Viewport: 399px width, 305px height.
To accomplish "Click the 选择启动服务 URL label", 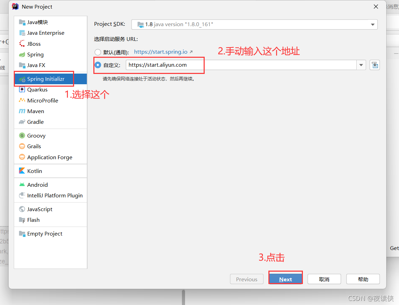I will pos(116,39).
